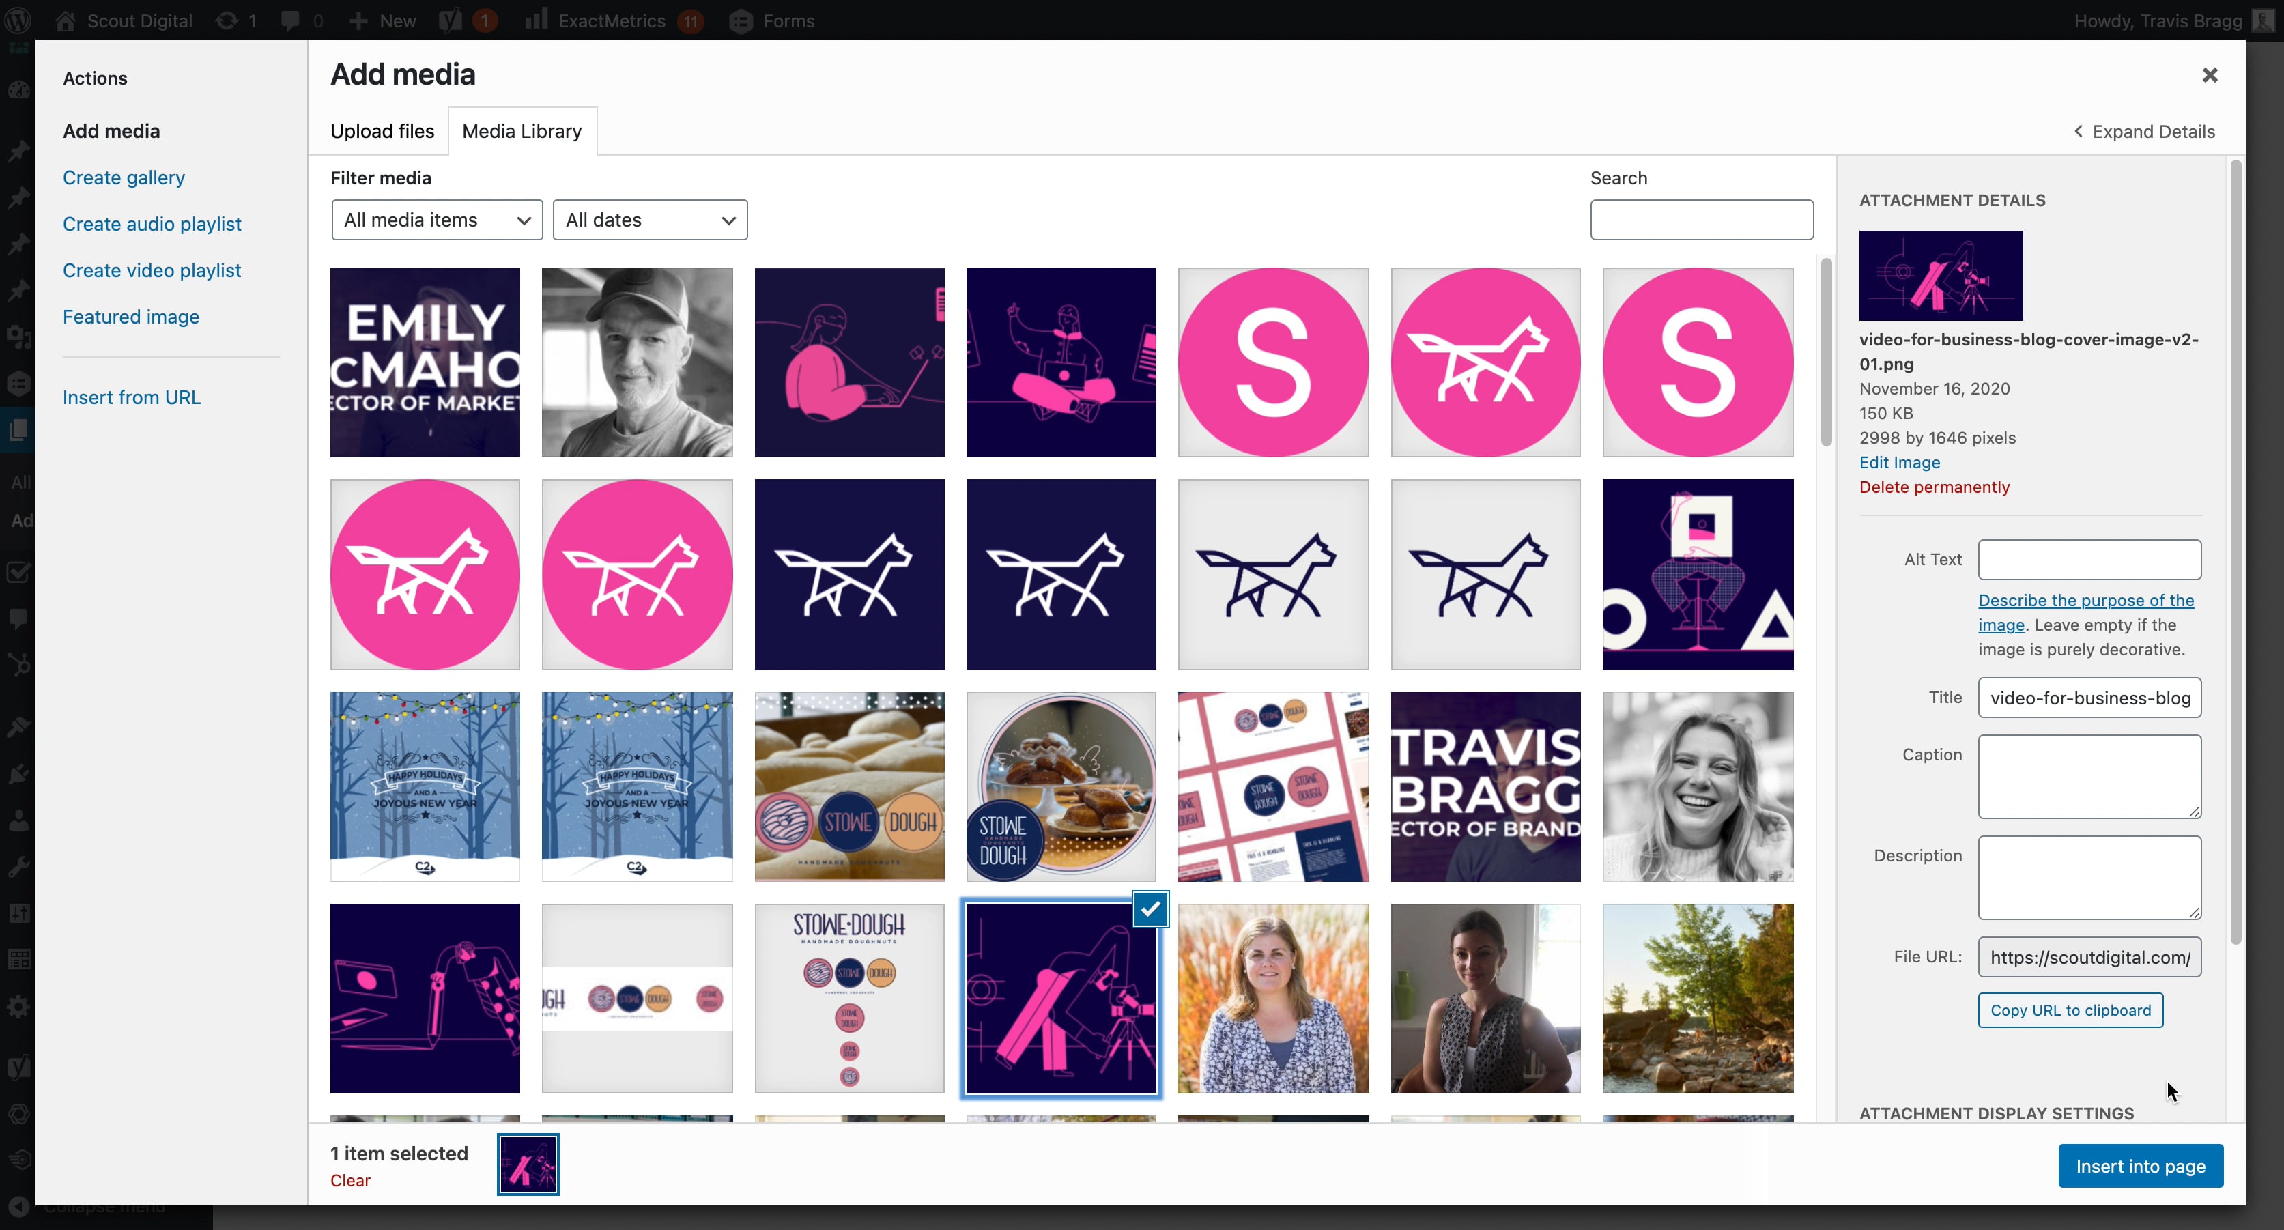Close the Add media dialog
The width and height of the screenshot is (2284, 1230).
(x=2210, y=75)
